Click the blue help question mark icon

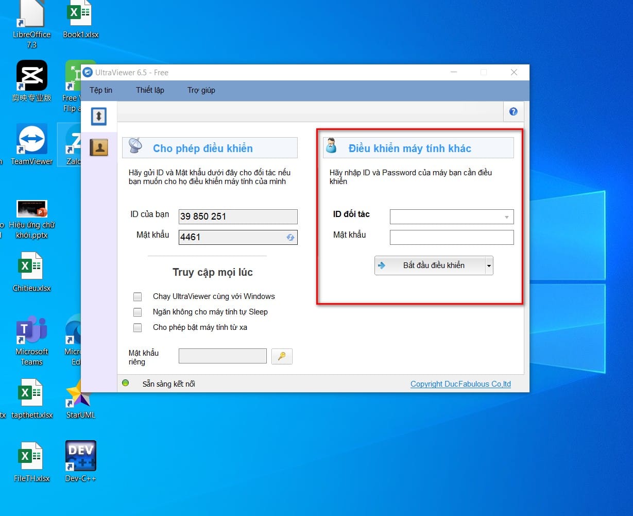point(513,111)
